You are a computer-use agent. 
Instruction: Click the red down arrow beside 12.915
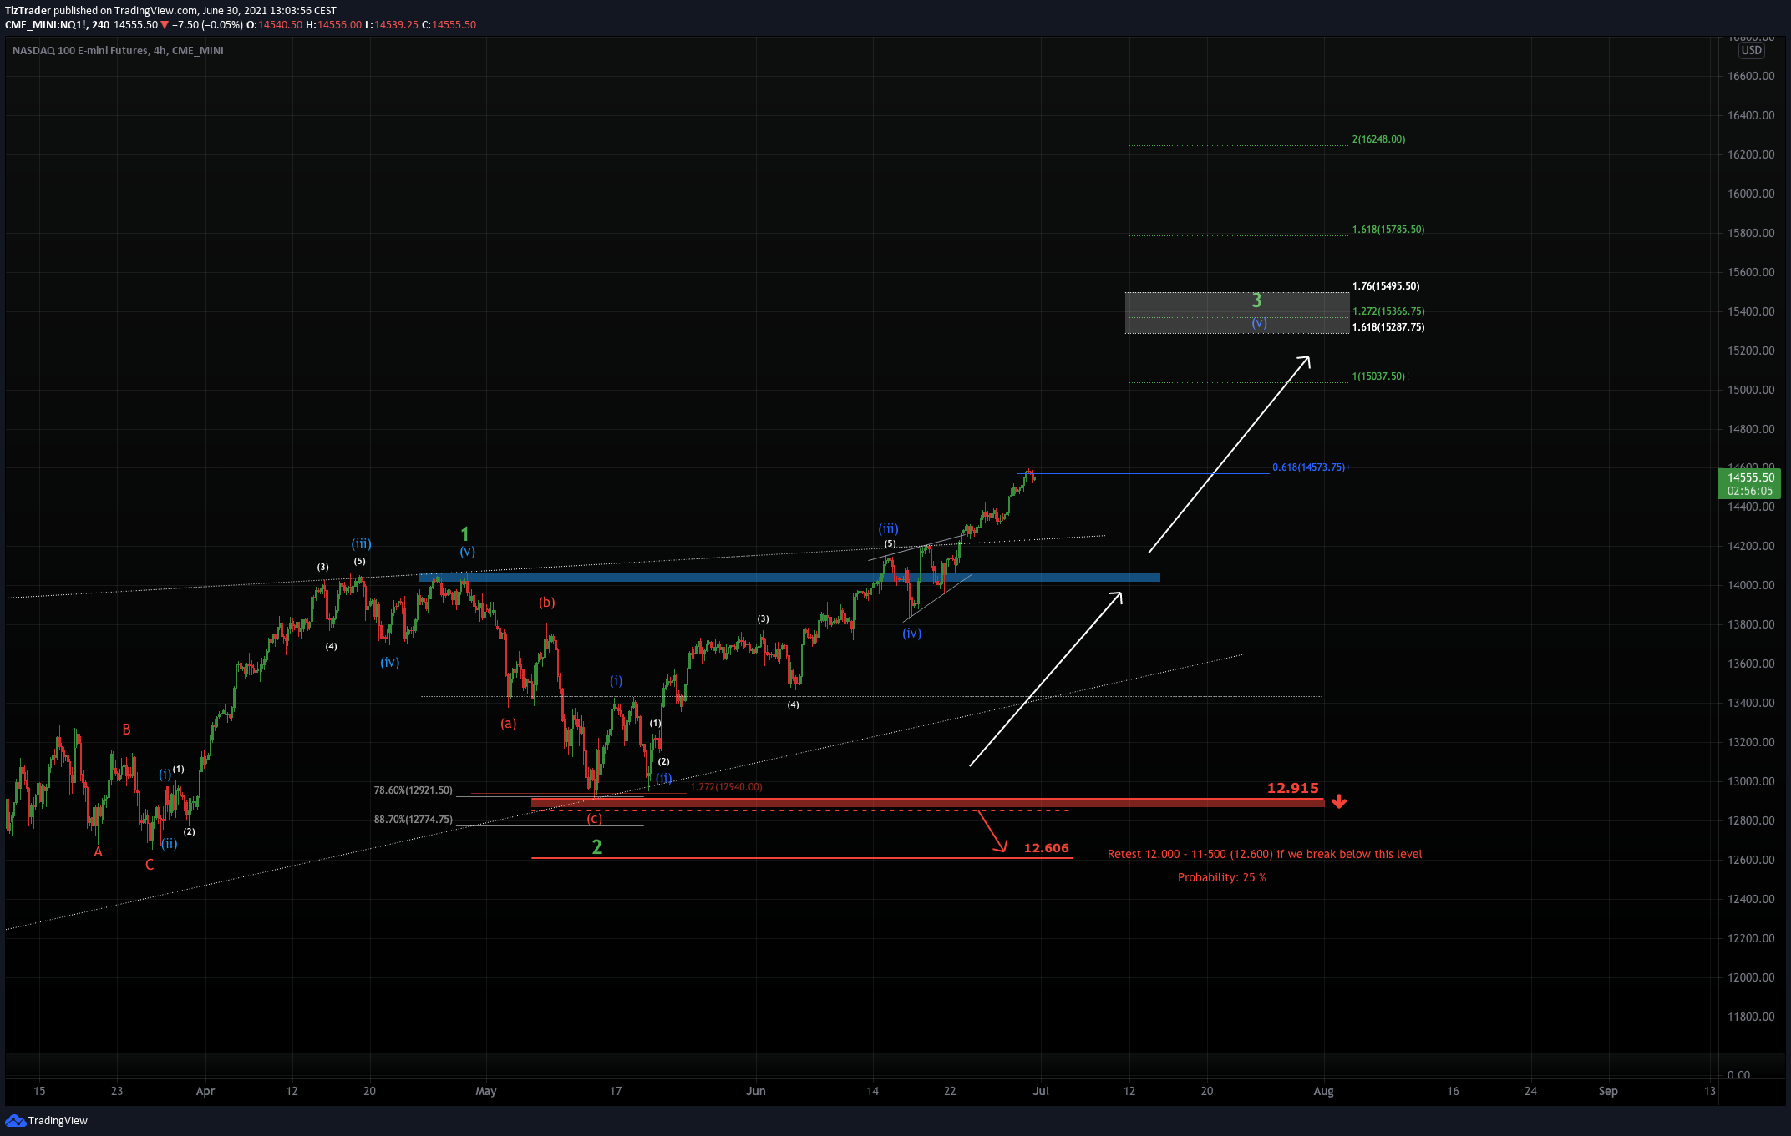1339,801
